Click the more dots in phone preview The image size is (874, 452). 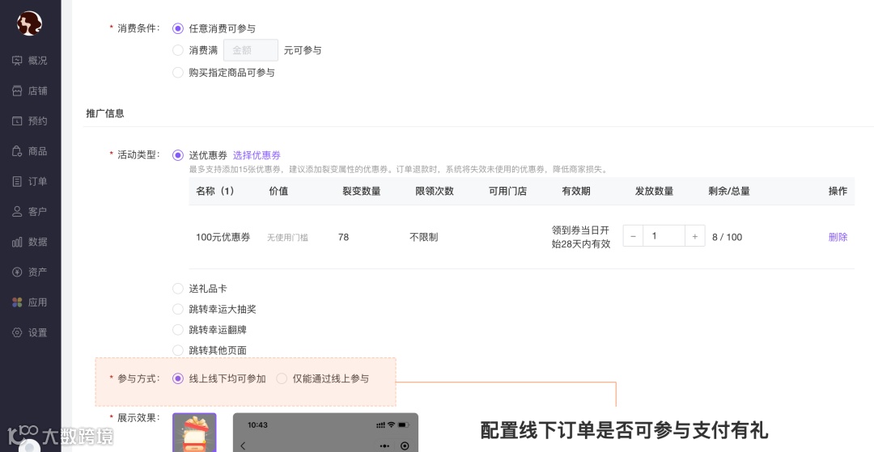pos(384,446)
